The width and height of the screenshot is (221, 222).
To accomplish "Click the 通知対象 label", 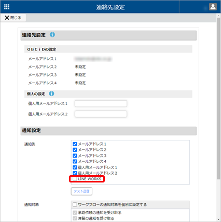I will pyautogui.click(x=32, y=205).
